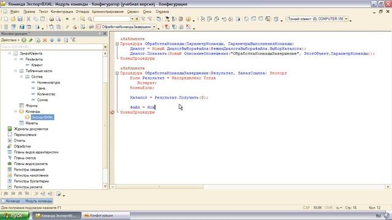Select Клиент attribute in tree
This screenshot has width=392, height=220.
pyautogui.click(x=37, y=65)
